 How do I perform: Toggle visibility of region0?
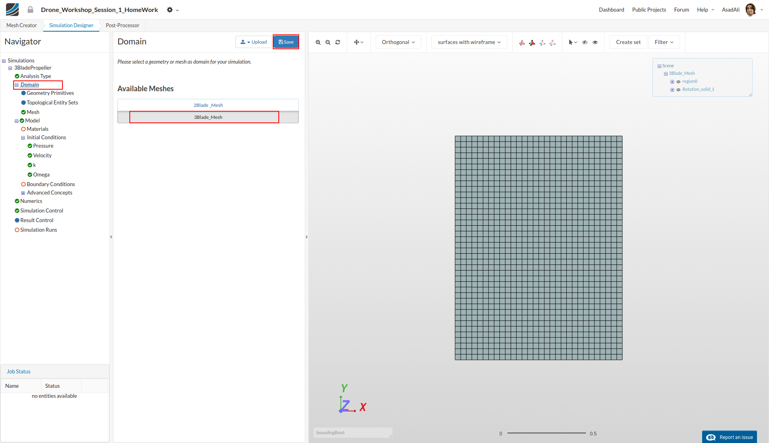click(x=678, y=82)
